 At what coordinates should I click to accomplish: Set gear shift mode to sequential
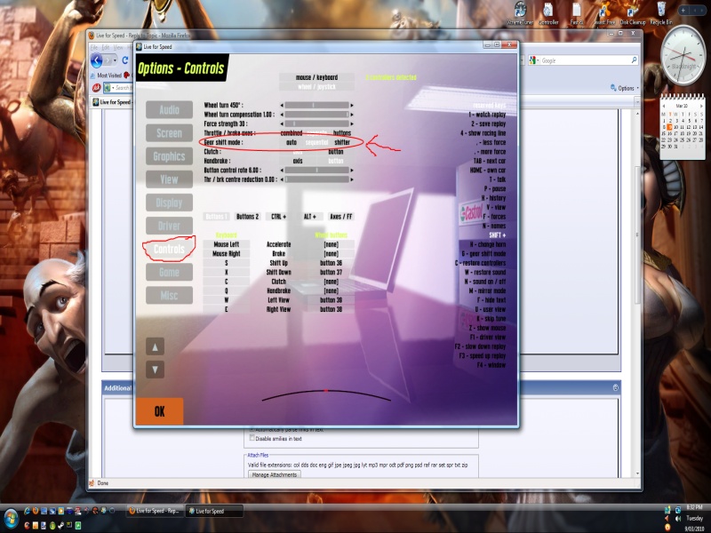click(x=316, y=142)
